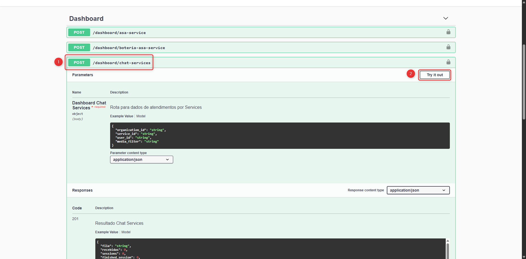Image resolution: width=526 pixels, height=259 pixels.
Task: Collapse the /dashboard/chat-services endpoint path
Action: tap(122, 63)
